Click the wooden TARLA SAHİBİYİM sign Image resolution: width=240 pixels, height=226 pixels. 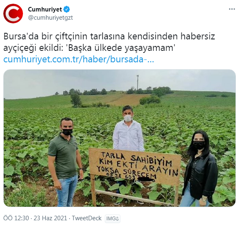(135, 167)
